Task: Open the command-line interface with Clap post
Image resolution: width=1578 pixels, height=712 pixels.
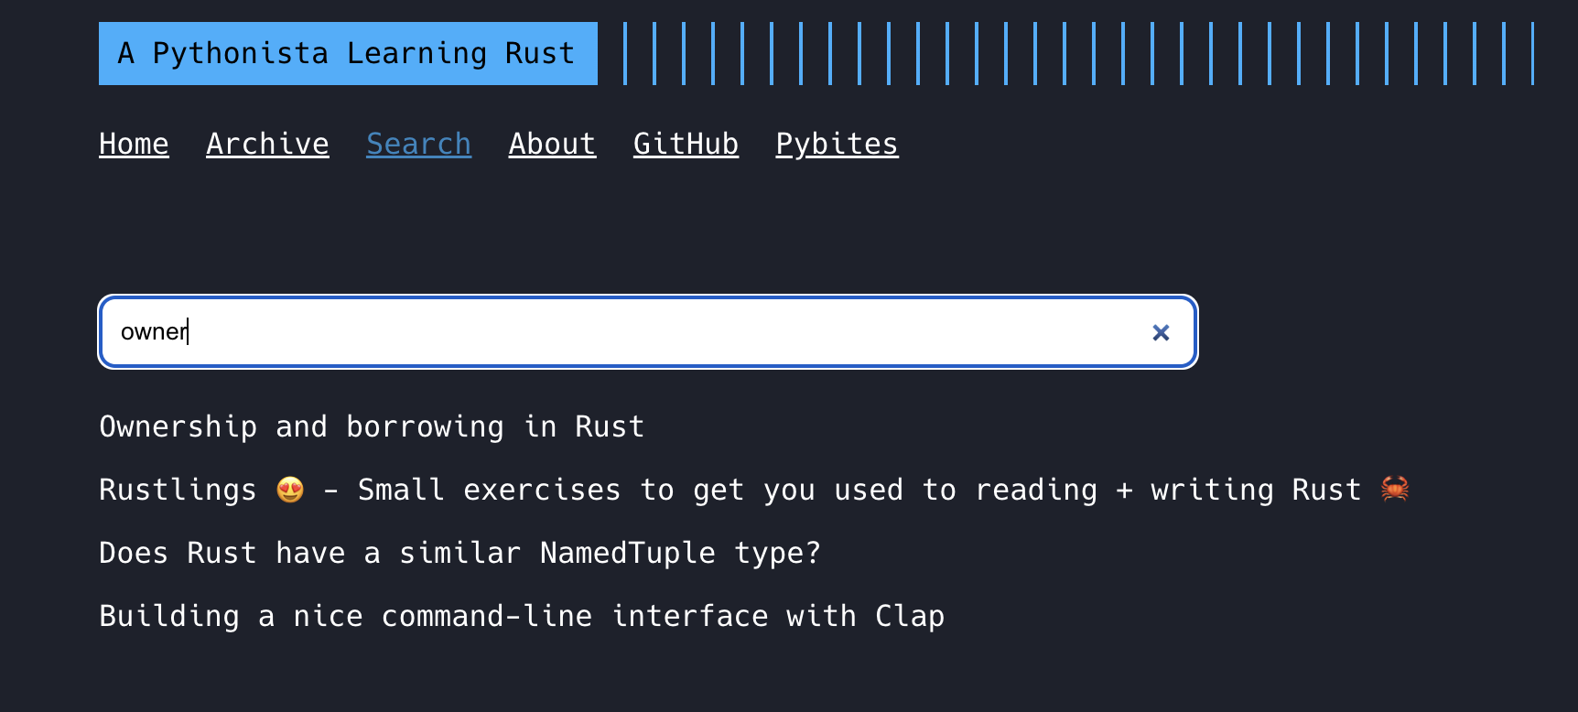Action: (522, 616)
